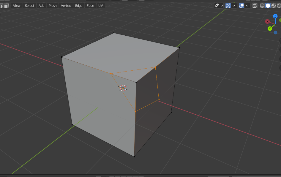This screenshot has width=281, height=177.
Task: Open selectability and visibility dropdown
Action: (219, 6)
